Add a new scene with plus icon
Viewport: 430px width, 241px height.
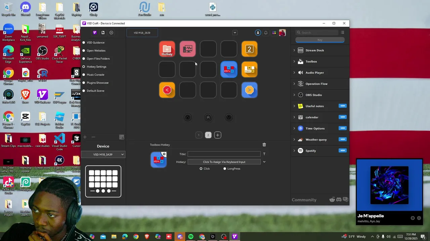click(85, 137)
